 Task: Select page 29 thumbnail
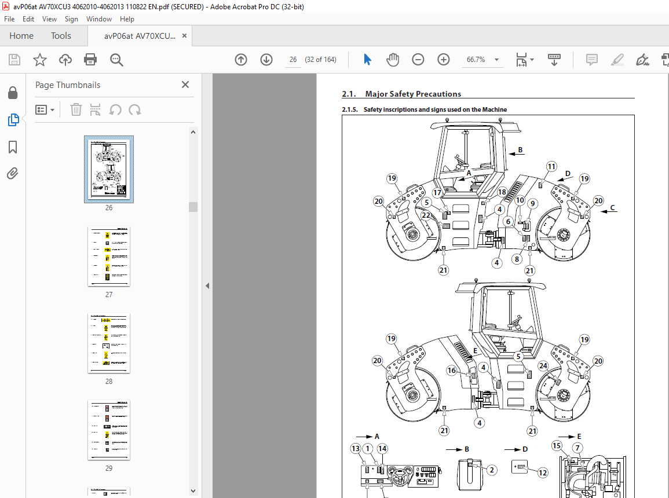click(109, 430)
